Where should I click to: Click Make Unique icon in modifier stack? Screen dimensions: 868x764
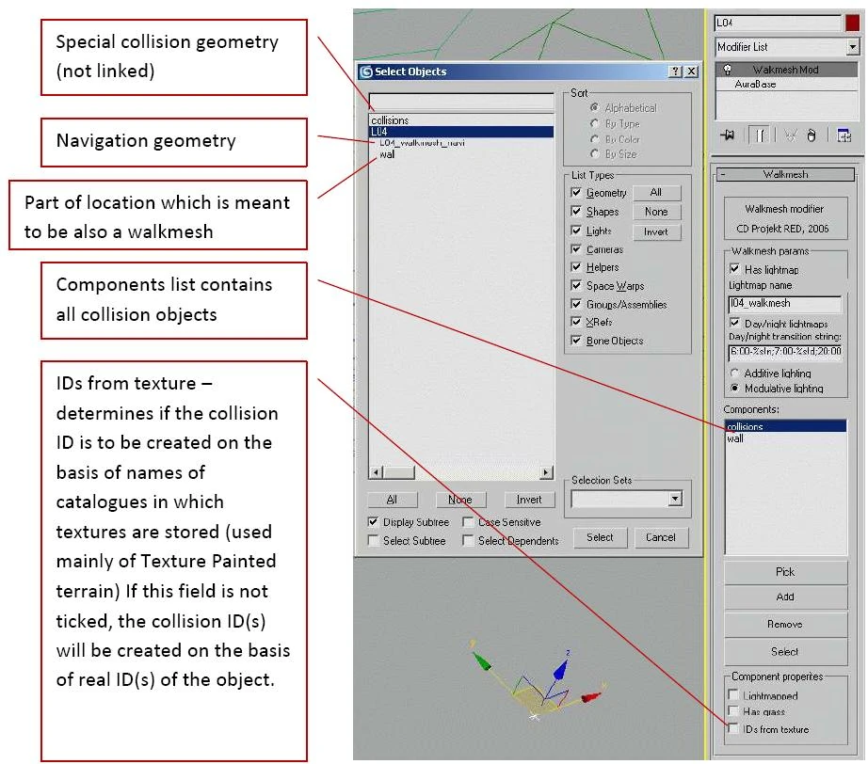pos(791,135)
